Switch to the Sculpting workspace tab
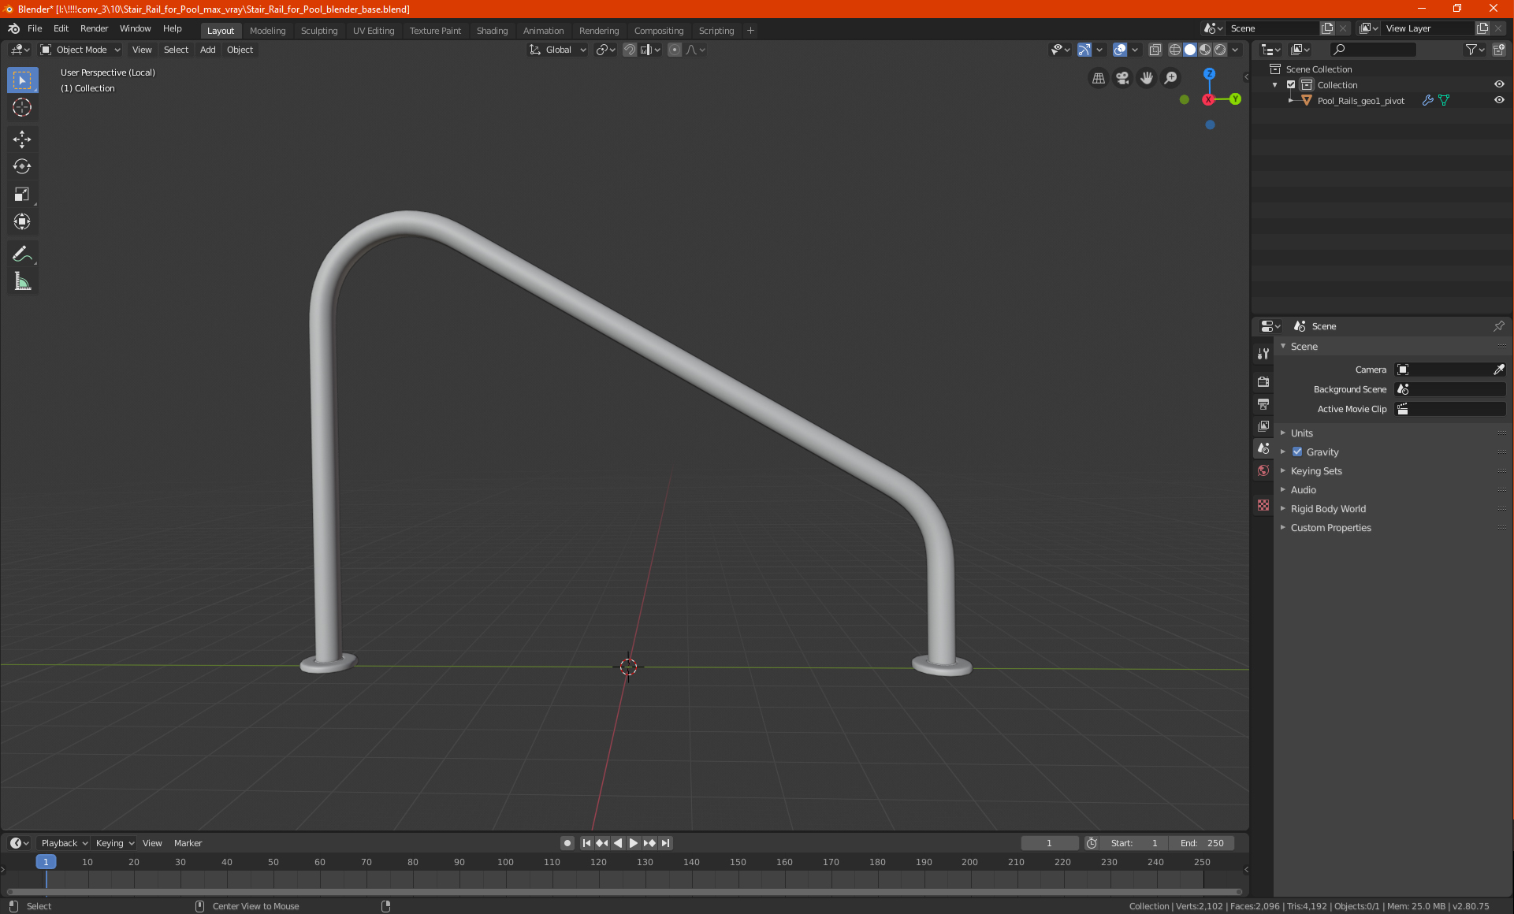The image size is (1514, 914). coord(318,31)
